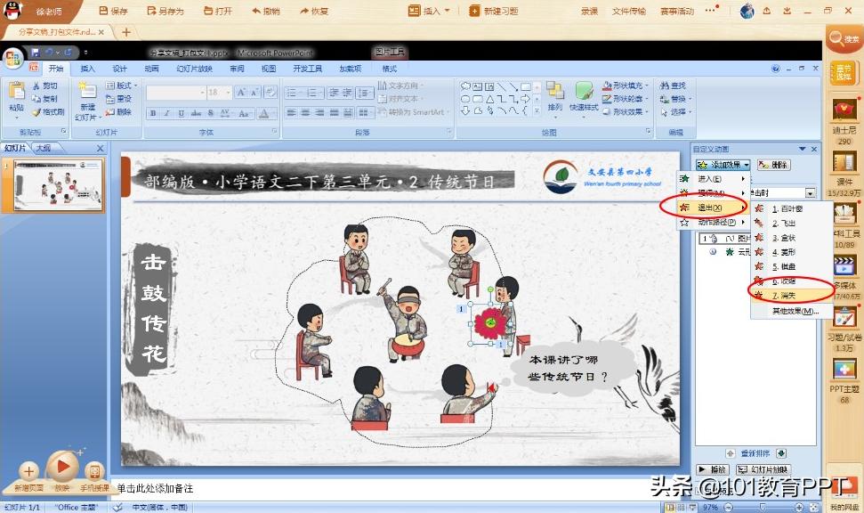Viewport: 864px width, 513px height.
Task: Click the Copy (复制) icon
Action: [x=37, y=99]
